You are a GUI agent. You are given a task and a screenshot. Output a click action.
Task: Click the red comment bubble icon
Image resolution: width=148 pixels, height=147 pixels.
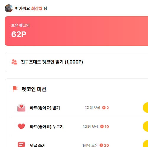click(21, 144)
